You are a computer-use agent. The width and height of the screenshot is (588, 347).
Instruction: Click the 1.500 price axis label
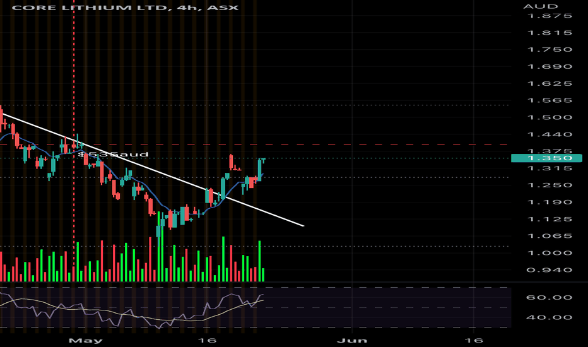point(550,117)
